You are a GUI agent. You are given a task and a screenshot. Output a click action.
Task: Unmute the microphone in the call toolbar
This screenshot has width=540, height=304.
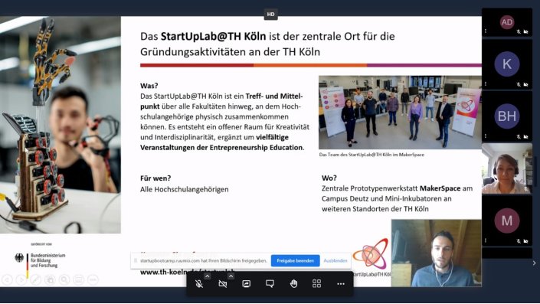tap(199, 283)
